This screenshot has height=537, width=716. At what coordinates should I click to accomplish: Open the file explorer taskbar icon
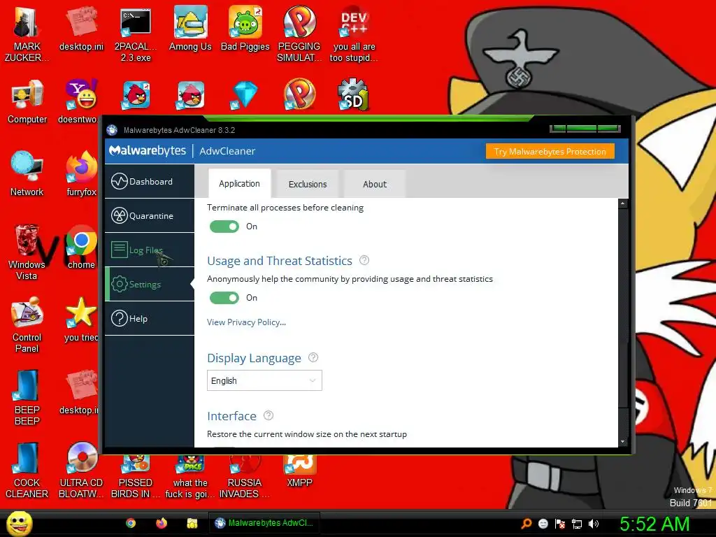coord(192,523)
